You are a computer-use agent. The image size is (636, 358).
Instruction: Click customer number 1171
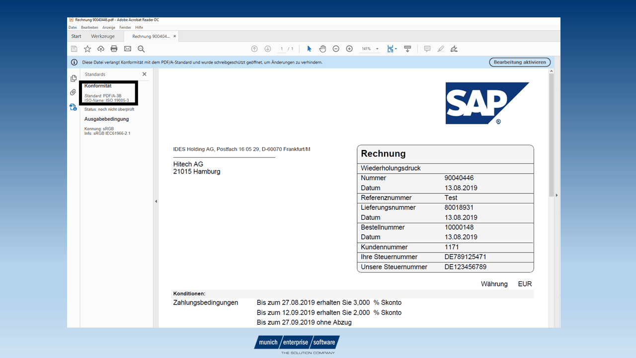[x=452, y=247]
